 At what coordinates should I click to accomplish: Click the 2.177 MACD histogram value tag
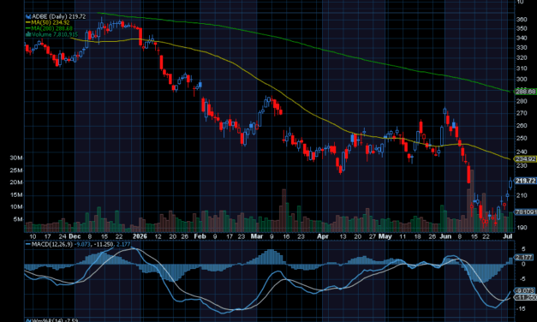tap(524, 257)
